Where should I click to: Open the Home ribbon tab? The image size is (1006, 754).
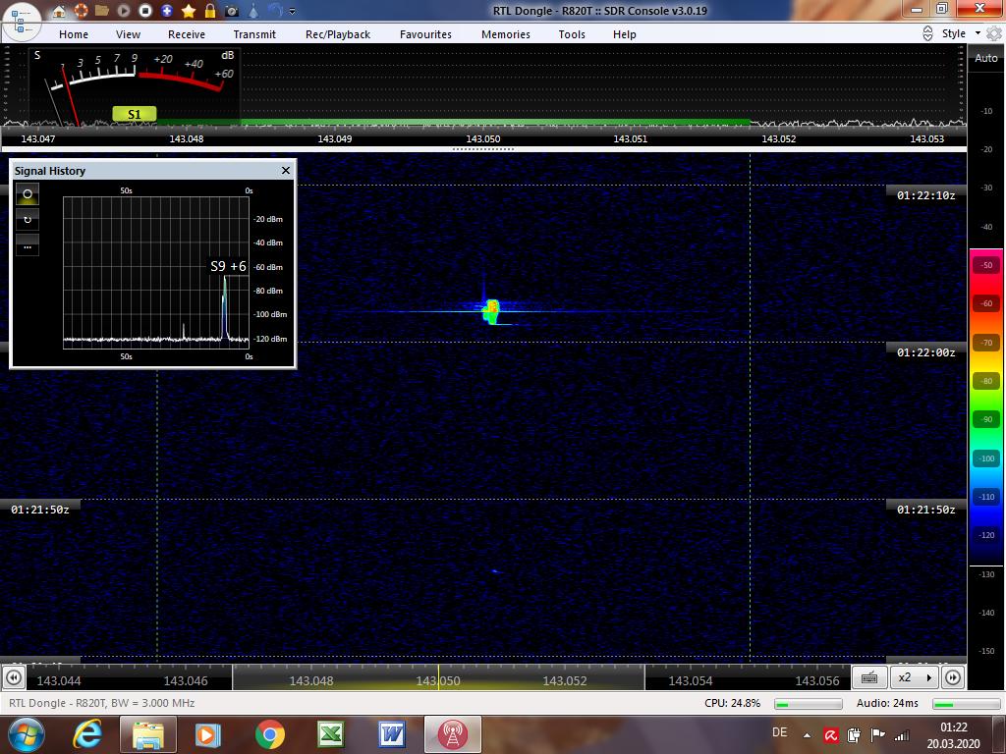pos(74,34)
